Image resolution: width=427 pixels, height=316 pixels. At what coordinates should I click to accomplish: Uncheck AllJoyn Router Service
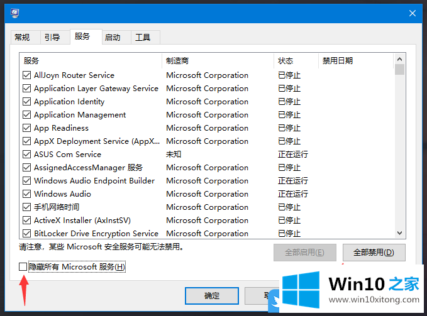click(26, 75)
